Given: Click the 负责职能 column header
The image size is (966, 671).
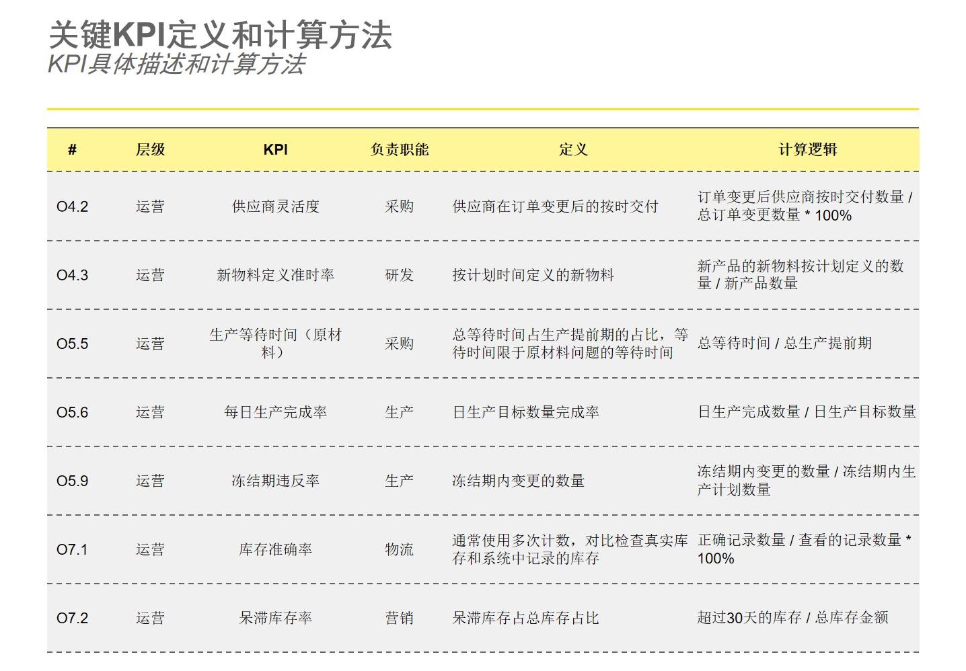Looking at the screenshot, I should [400, 149].
